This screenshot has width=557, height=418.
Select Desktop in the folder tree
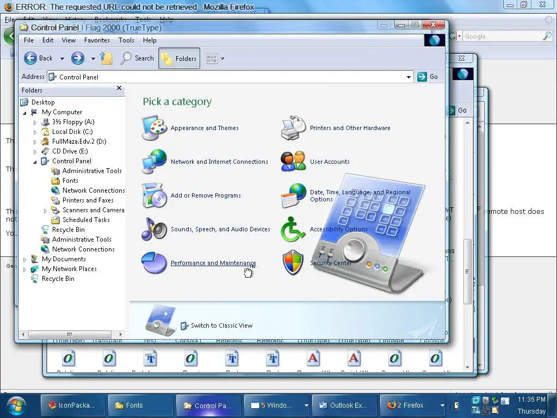[42, 102]
